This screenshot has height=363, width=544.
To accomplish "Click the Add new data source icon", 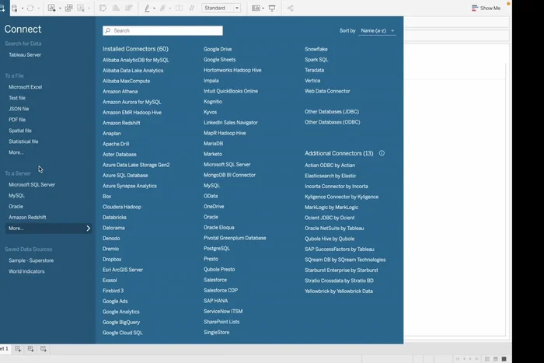I will 2,8.
